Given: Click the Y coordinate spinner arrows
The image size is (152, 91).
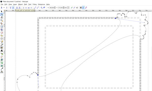Looking at the screenshot, I should [x=64, y=8].
